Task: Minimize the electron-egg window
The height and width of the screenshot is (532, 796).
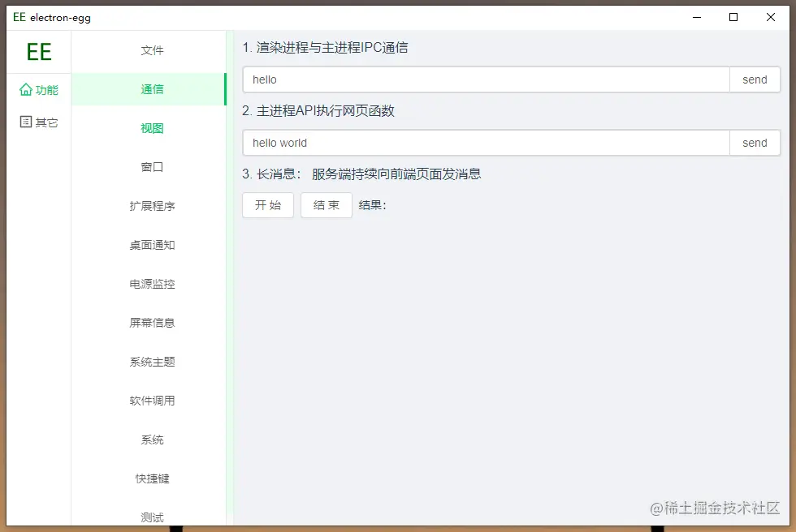Action: point(697,17)
